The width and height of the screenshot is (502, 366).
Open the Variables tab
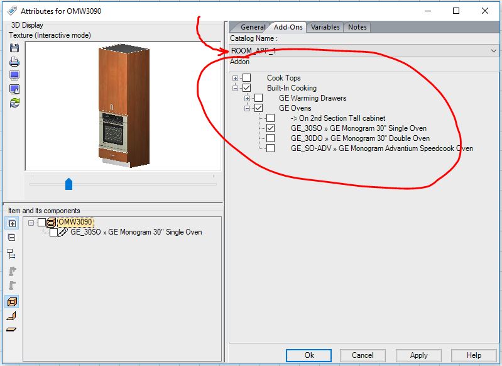coord(325,27)
